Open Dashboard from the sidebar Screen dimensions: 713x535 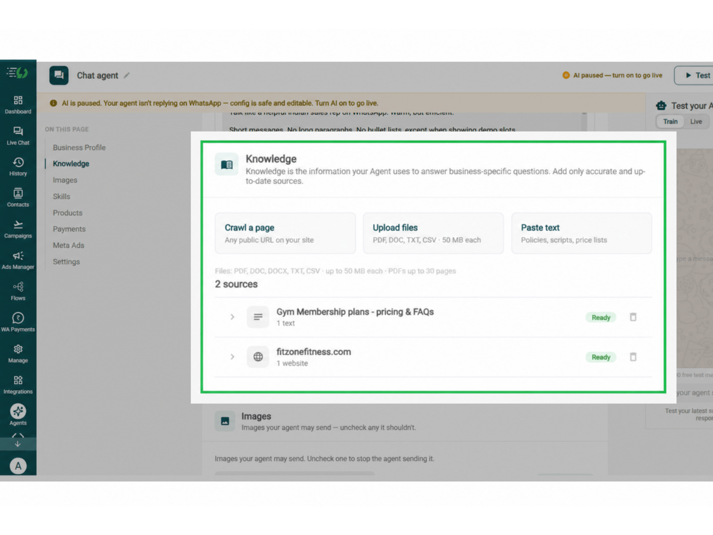(x=18, y=105)
